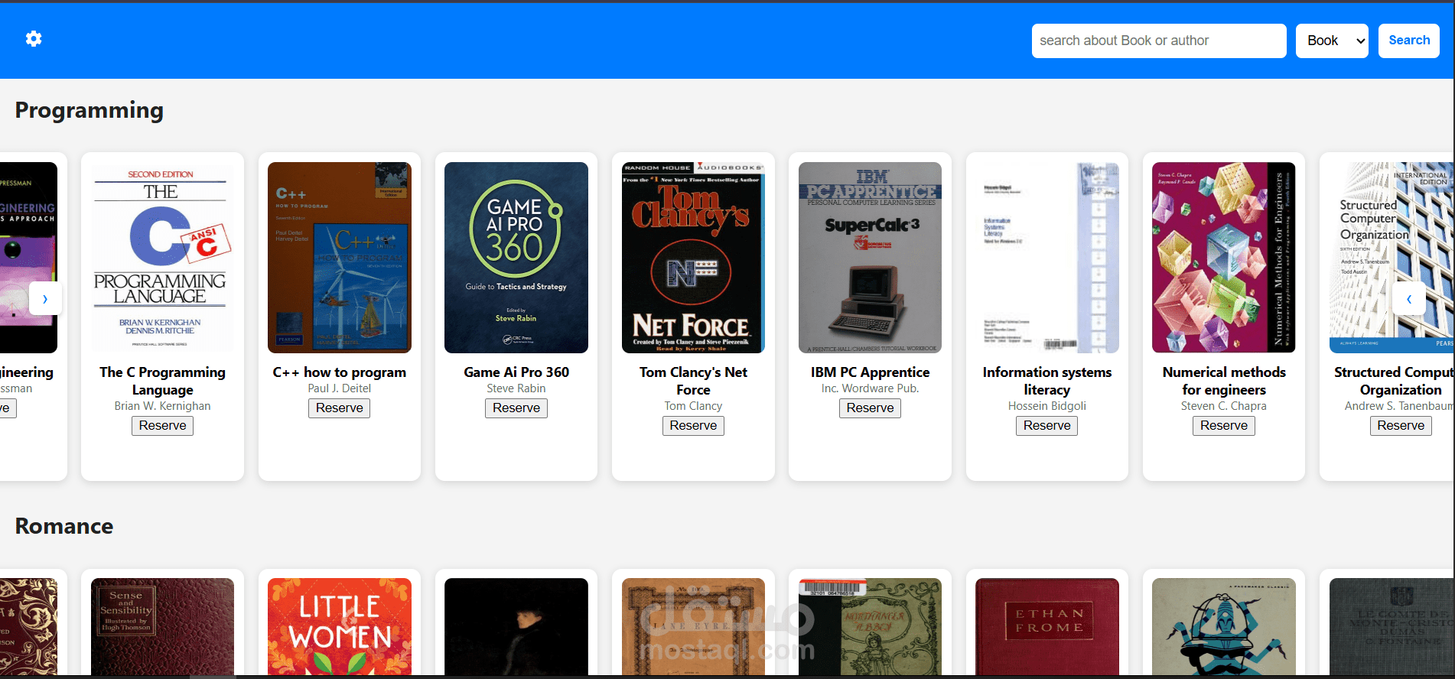The image size is (1455, 679).
Task: Open the Information systems literacy cover
Action: (1046, 258)
